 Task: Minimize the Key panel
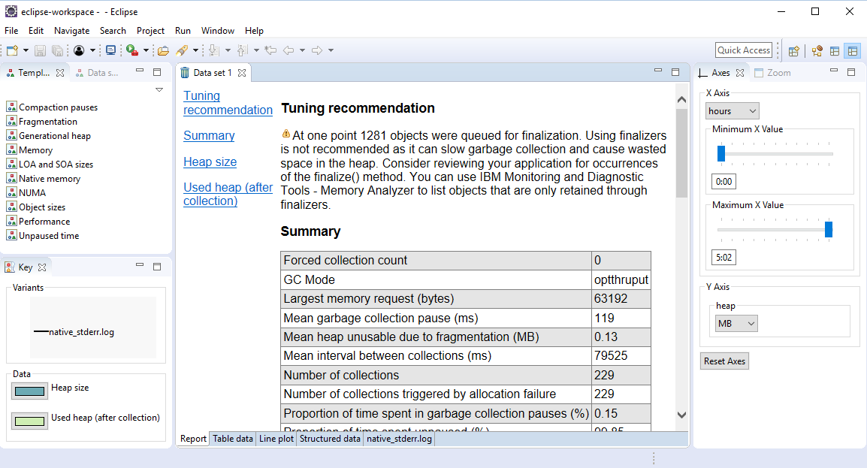pos(140,266)
